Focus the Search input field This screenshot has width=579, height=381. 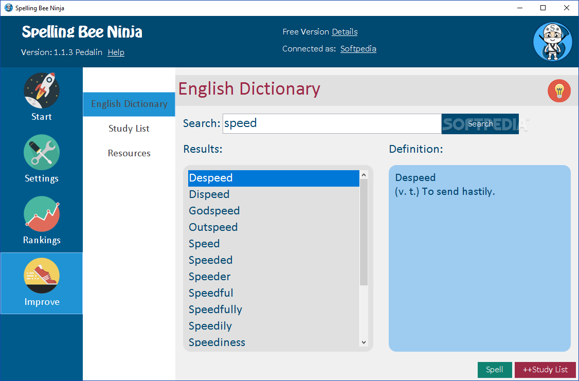tap(332, 123)
